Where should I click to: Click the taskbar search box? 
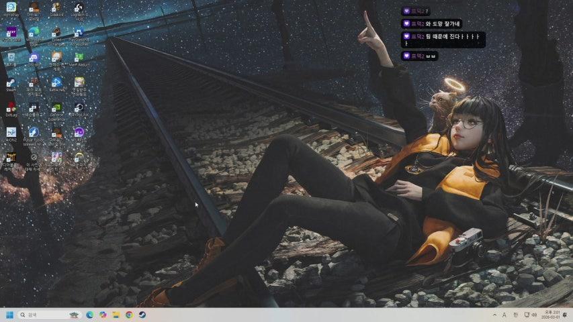[49, 315]
